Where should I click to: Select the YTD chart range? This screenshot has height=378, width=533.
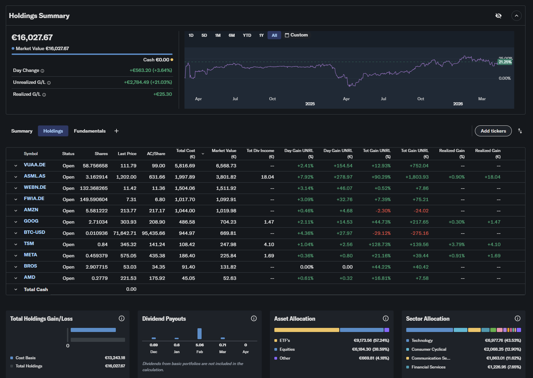click(247, 35)
